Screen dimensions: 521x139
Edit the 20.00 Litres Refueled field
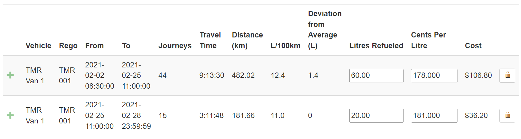click(376, 116)
